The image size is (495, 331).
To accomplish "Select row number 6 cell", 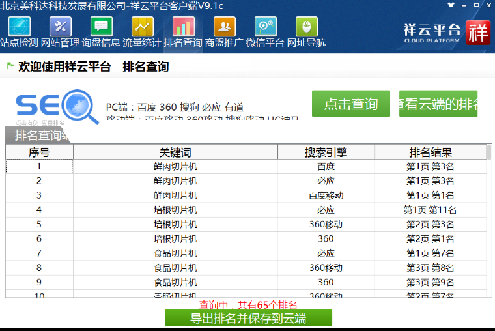I will [x=40, y=239].
